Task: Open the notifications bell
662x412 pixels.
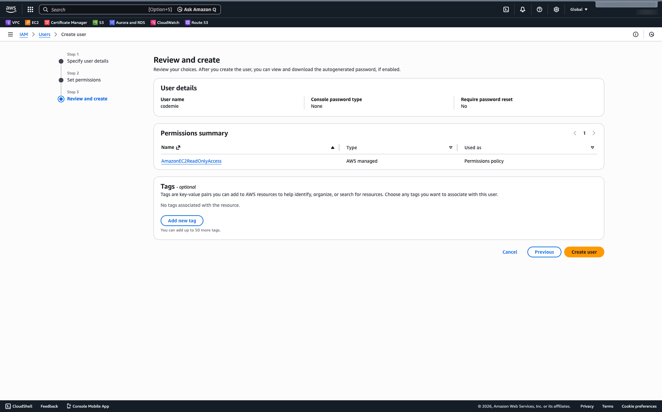Action: pos(523,9)
